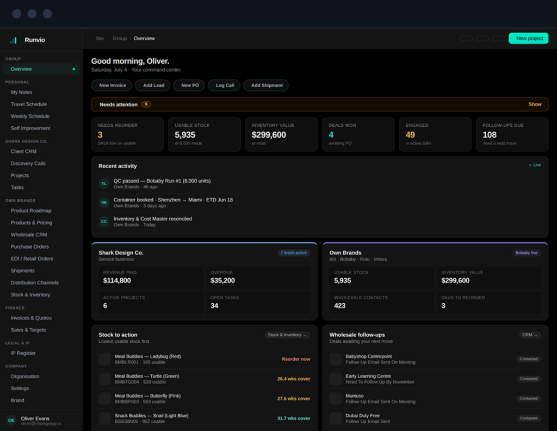Click the Follow-ups Due 108 card

(x=512, y=134)
